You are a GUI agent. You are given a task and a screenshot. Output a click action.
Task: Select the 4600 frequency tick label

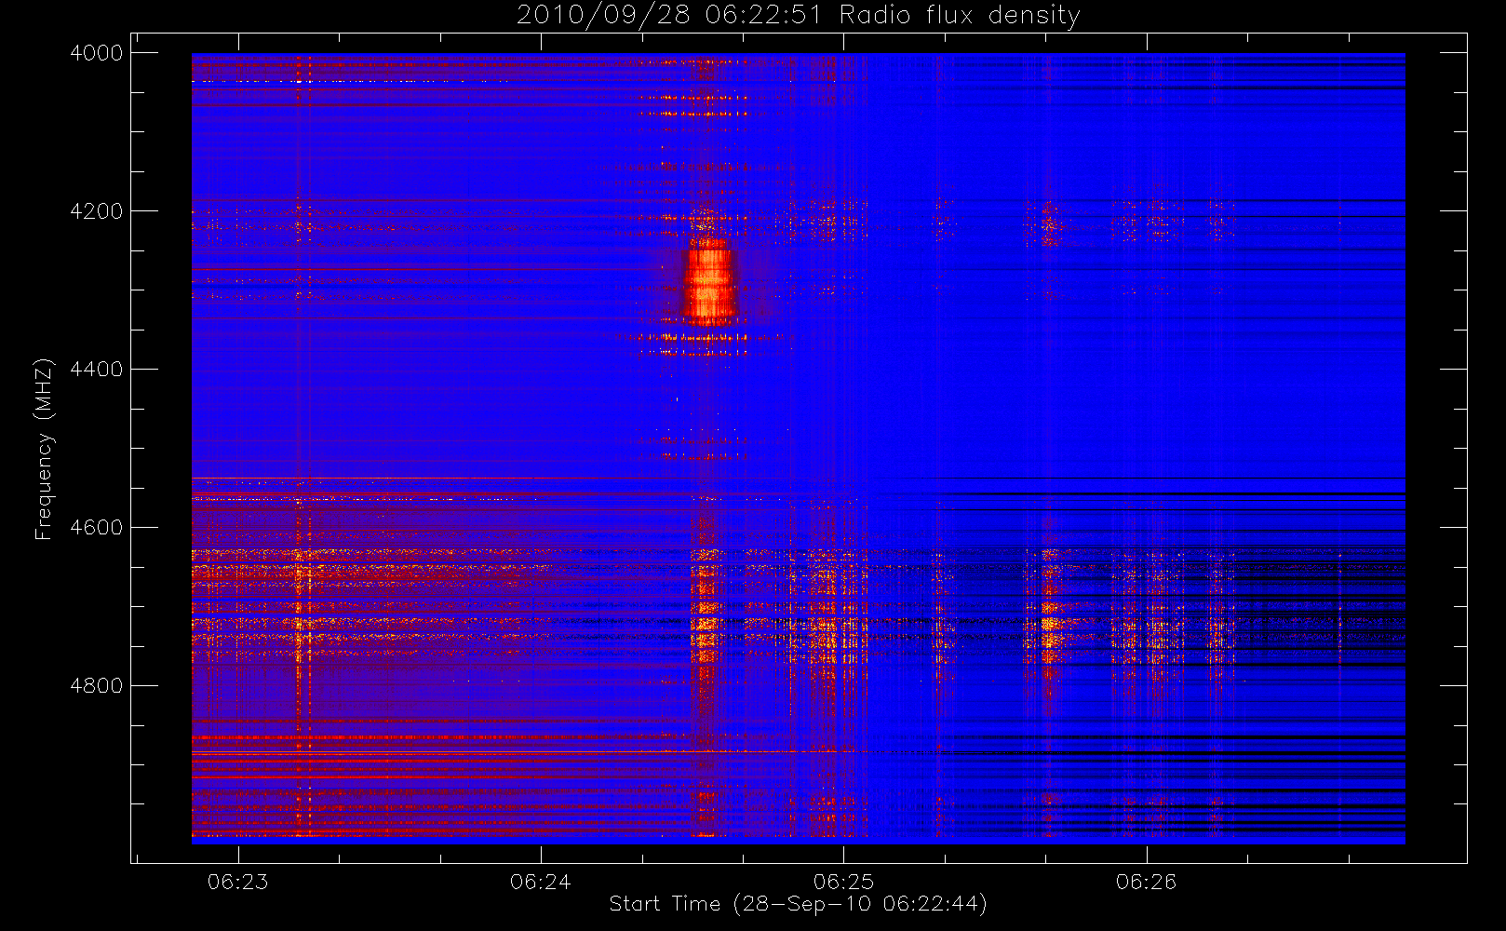[x=97, y=528]
